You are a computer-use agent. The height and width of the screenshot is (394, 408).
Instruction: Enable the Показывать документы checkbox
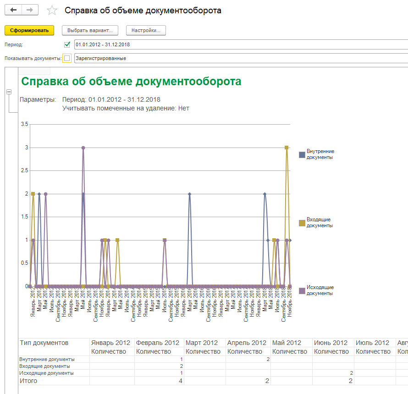(x=67, y=58)
